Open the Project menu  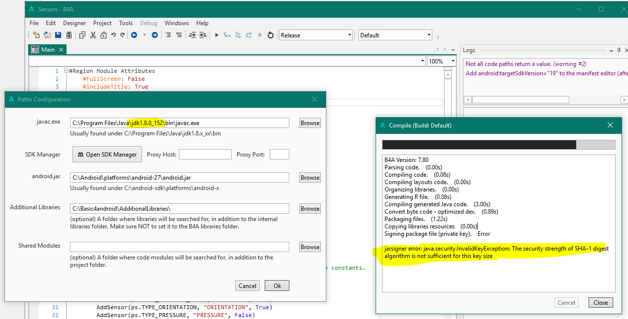[x=102, y=23]
